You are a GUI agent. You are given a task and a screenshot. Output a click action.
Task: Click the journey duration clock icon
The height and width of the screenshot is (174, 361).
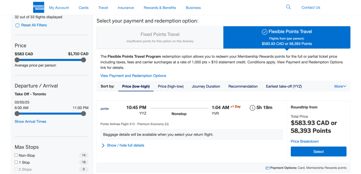pyautogui.click(x=252, y=108)
